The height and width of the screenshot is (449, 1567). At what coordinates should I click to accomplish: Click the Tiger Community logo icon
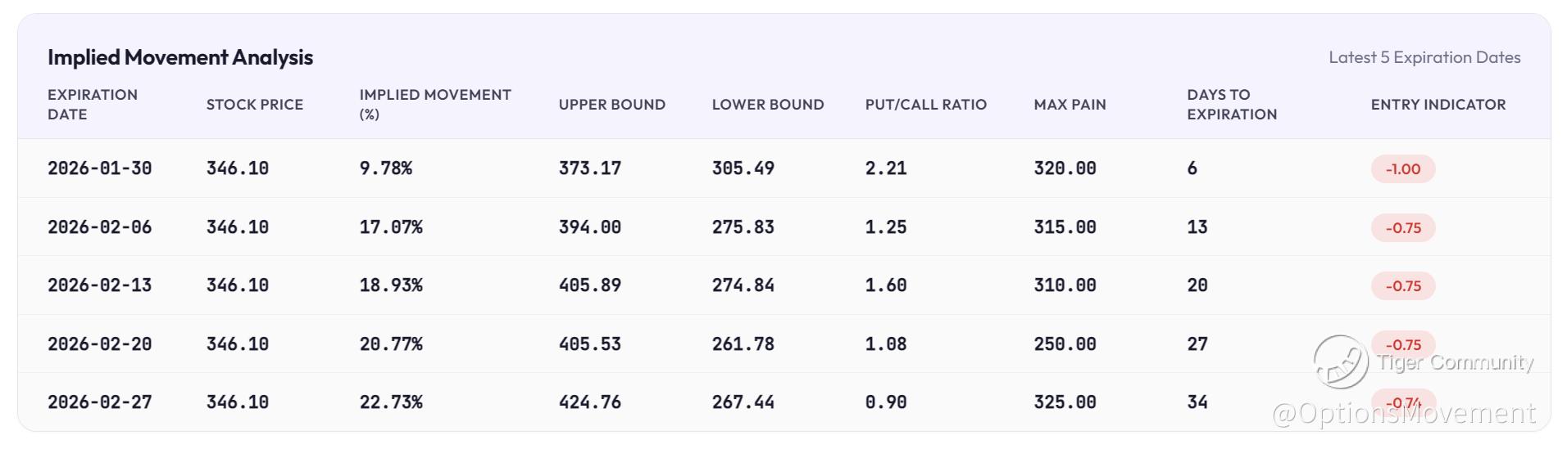tap(1340, 361)
